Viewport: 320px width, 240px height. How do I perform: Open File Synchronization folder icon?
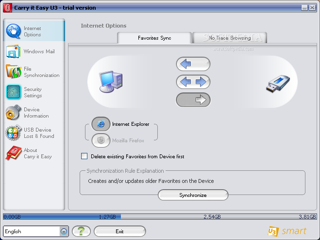(x=14, y=72)
